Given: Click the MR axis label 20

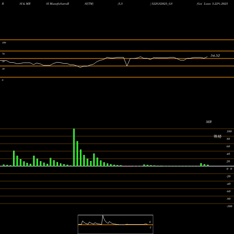Looking at the screenshot, I should (x=228, y=161).
